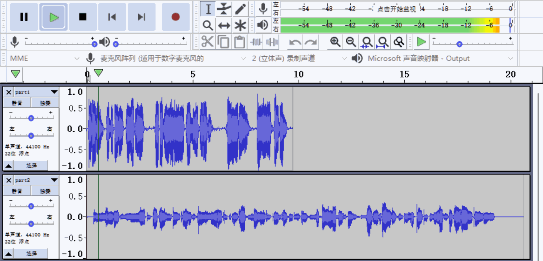Click the Undo arrow icon
This screenshot has height=261, width=543.
pos(295,42)
